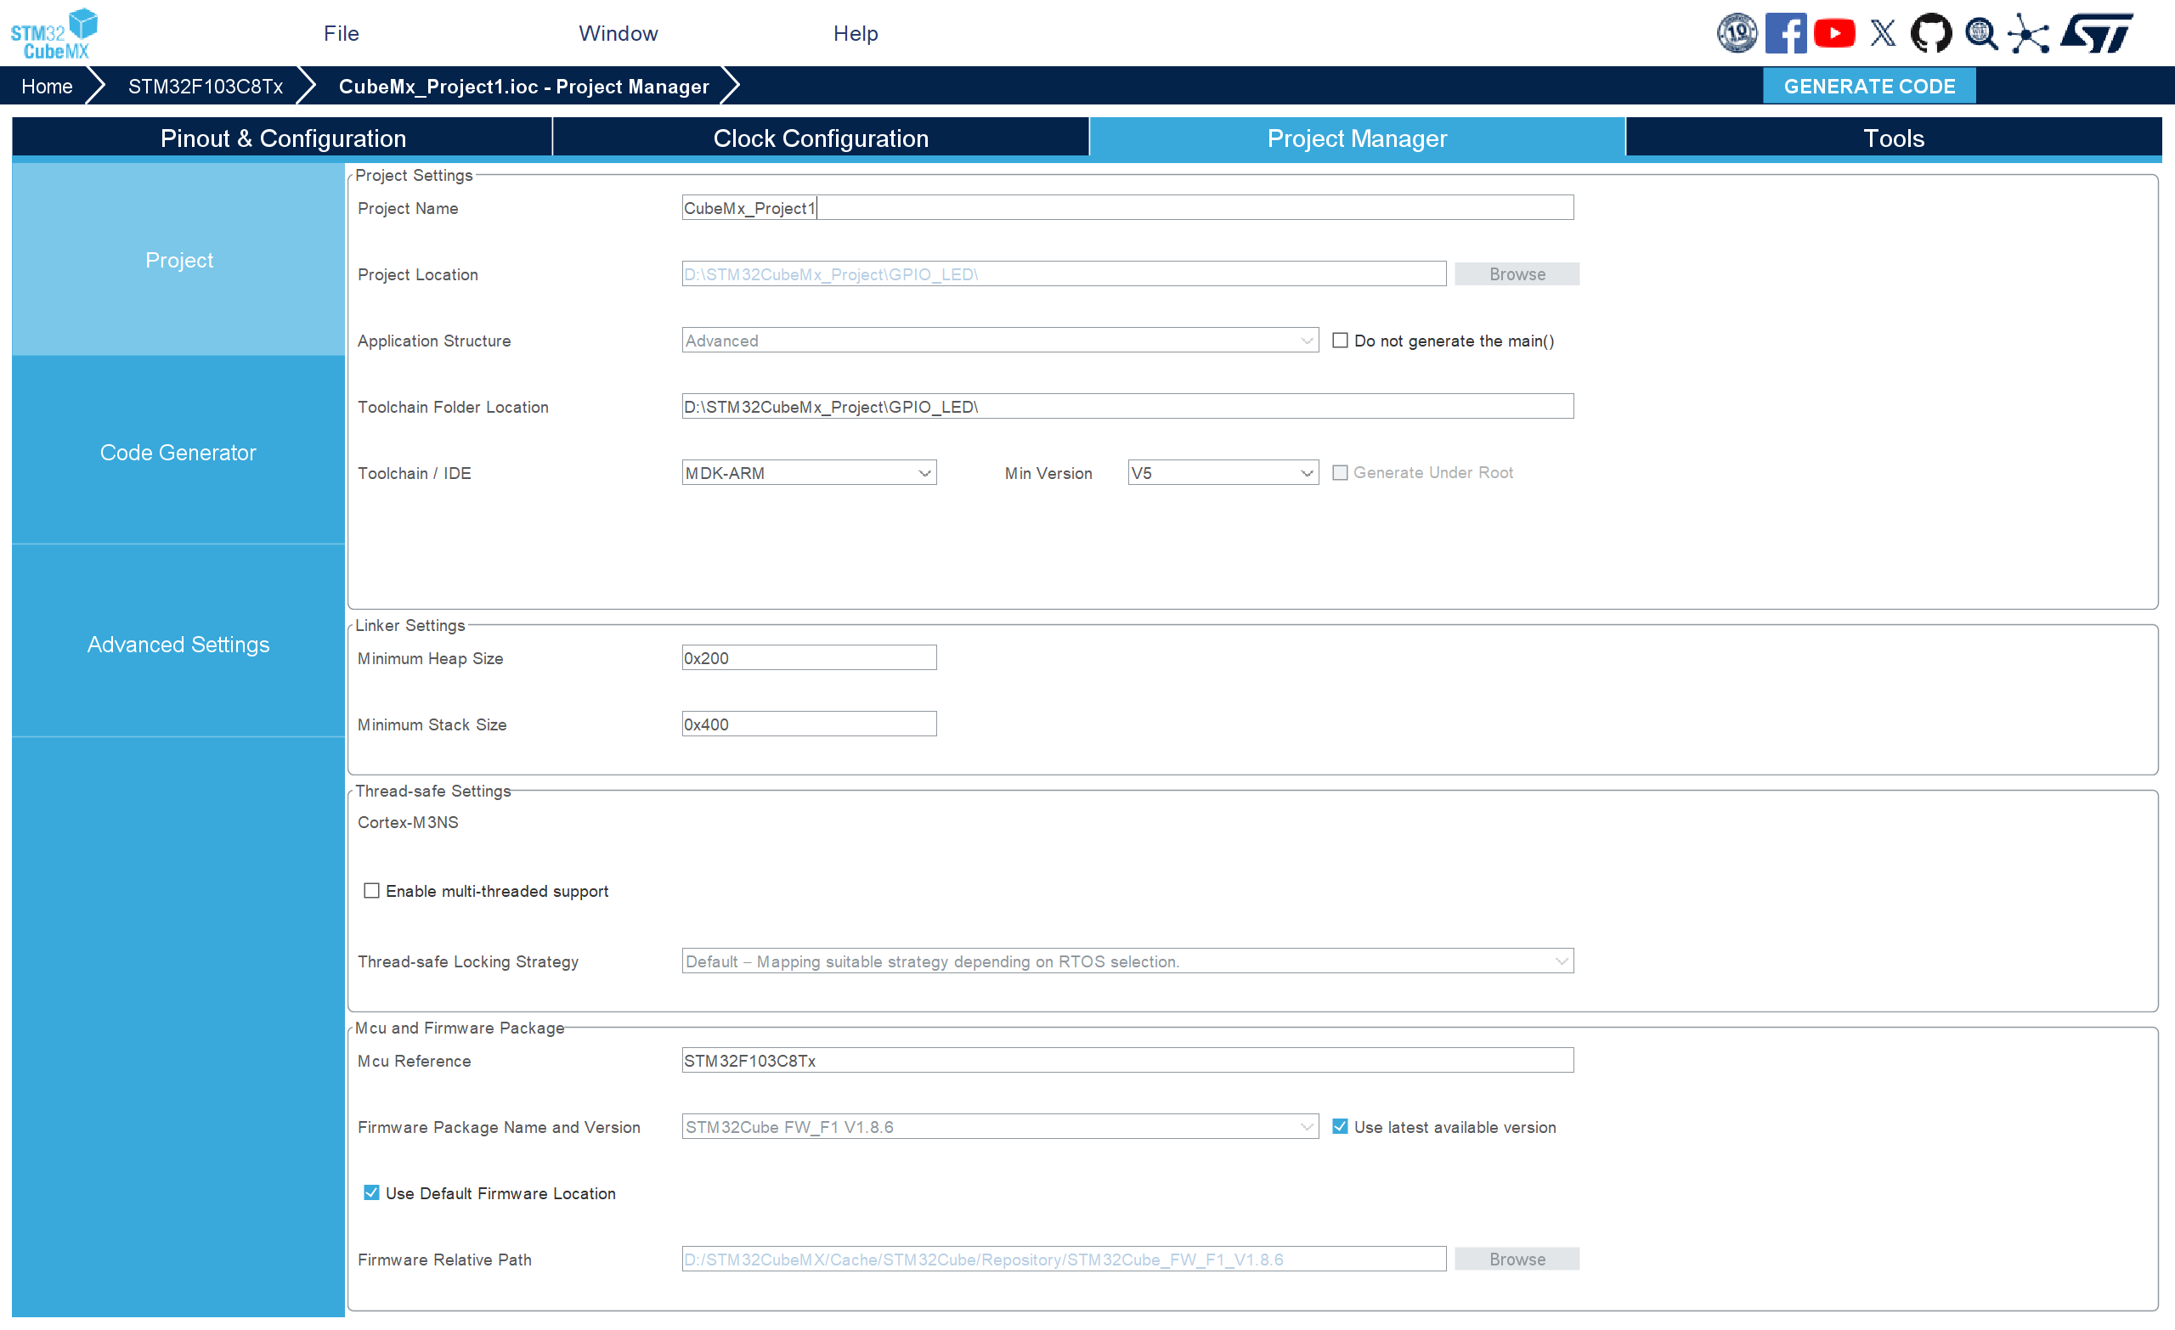Go to Home breadcrumb
2175x1330 pixels.
coord(47,87)
